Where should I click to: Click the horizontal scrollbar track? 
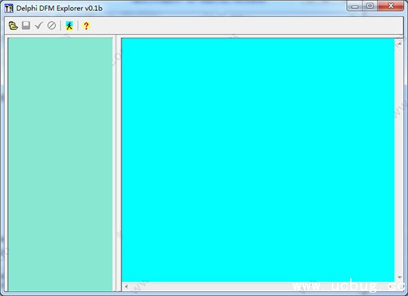coord(258,286)
